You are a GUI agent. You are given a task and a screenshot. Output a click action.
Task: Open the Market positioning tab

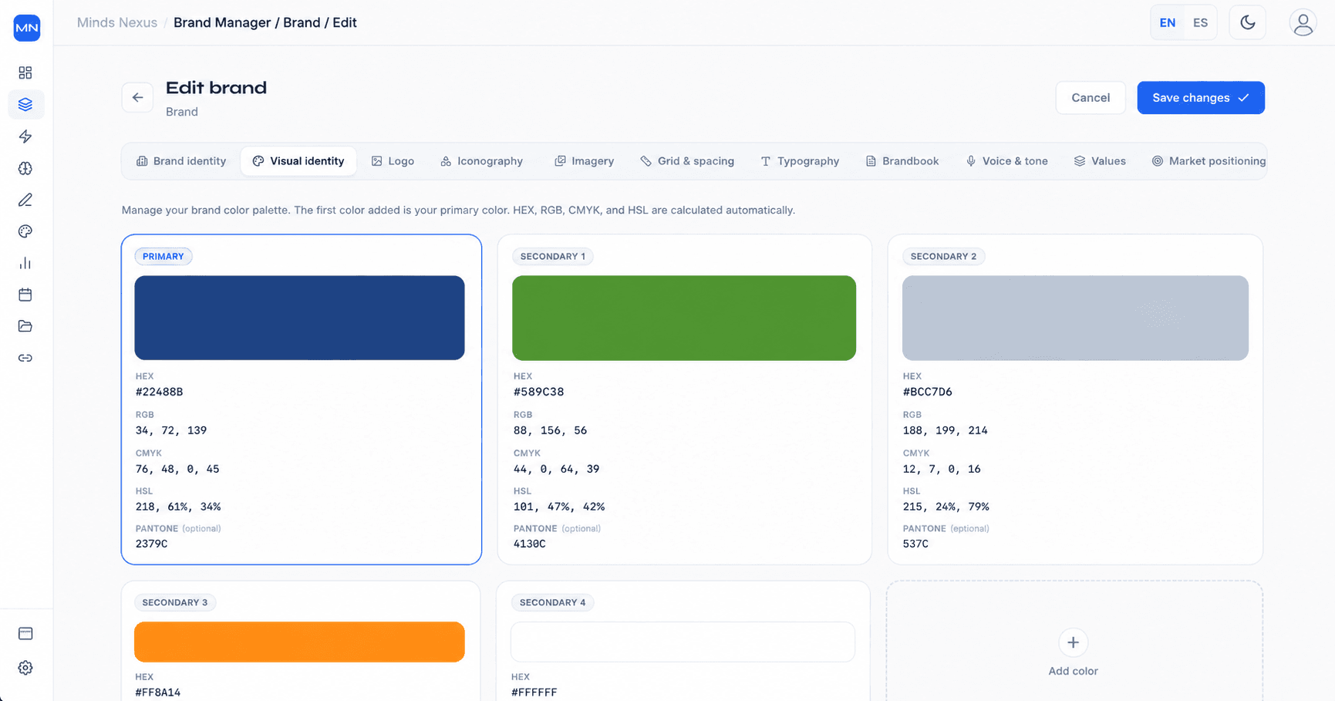pos(1209,161)
